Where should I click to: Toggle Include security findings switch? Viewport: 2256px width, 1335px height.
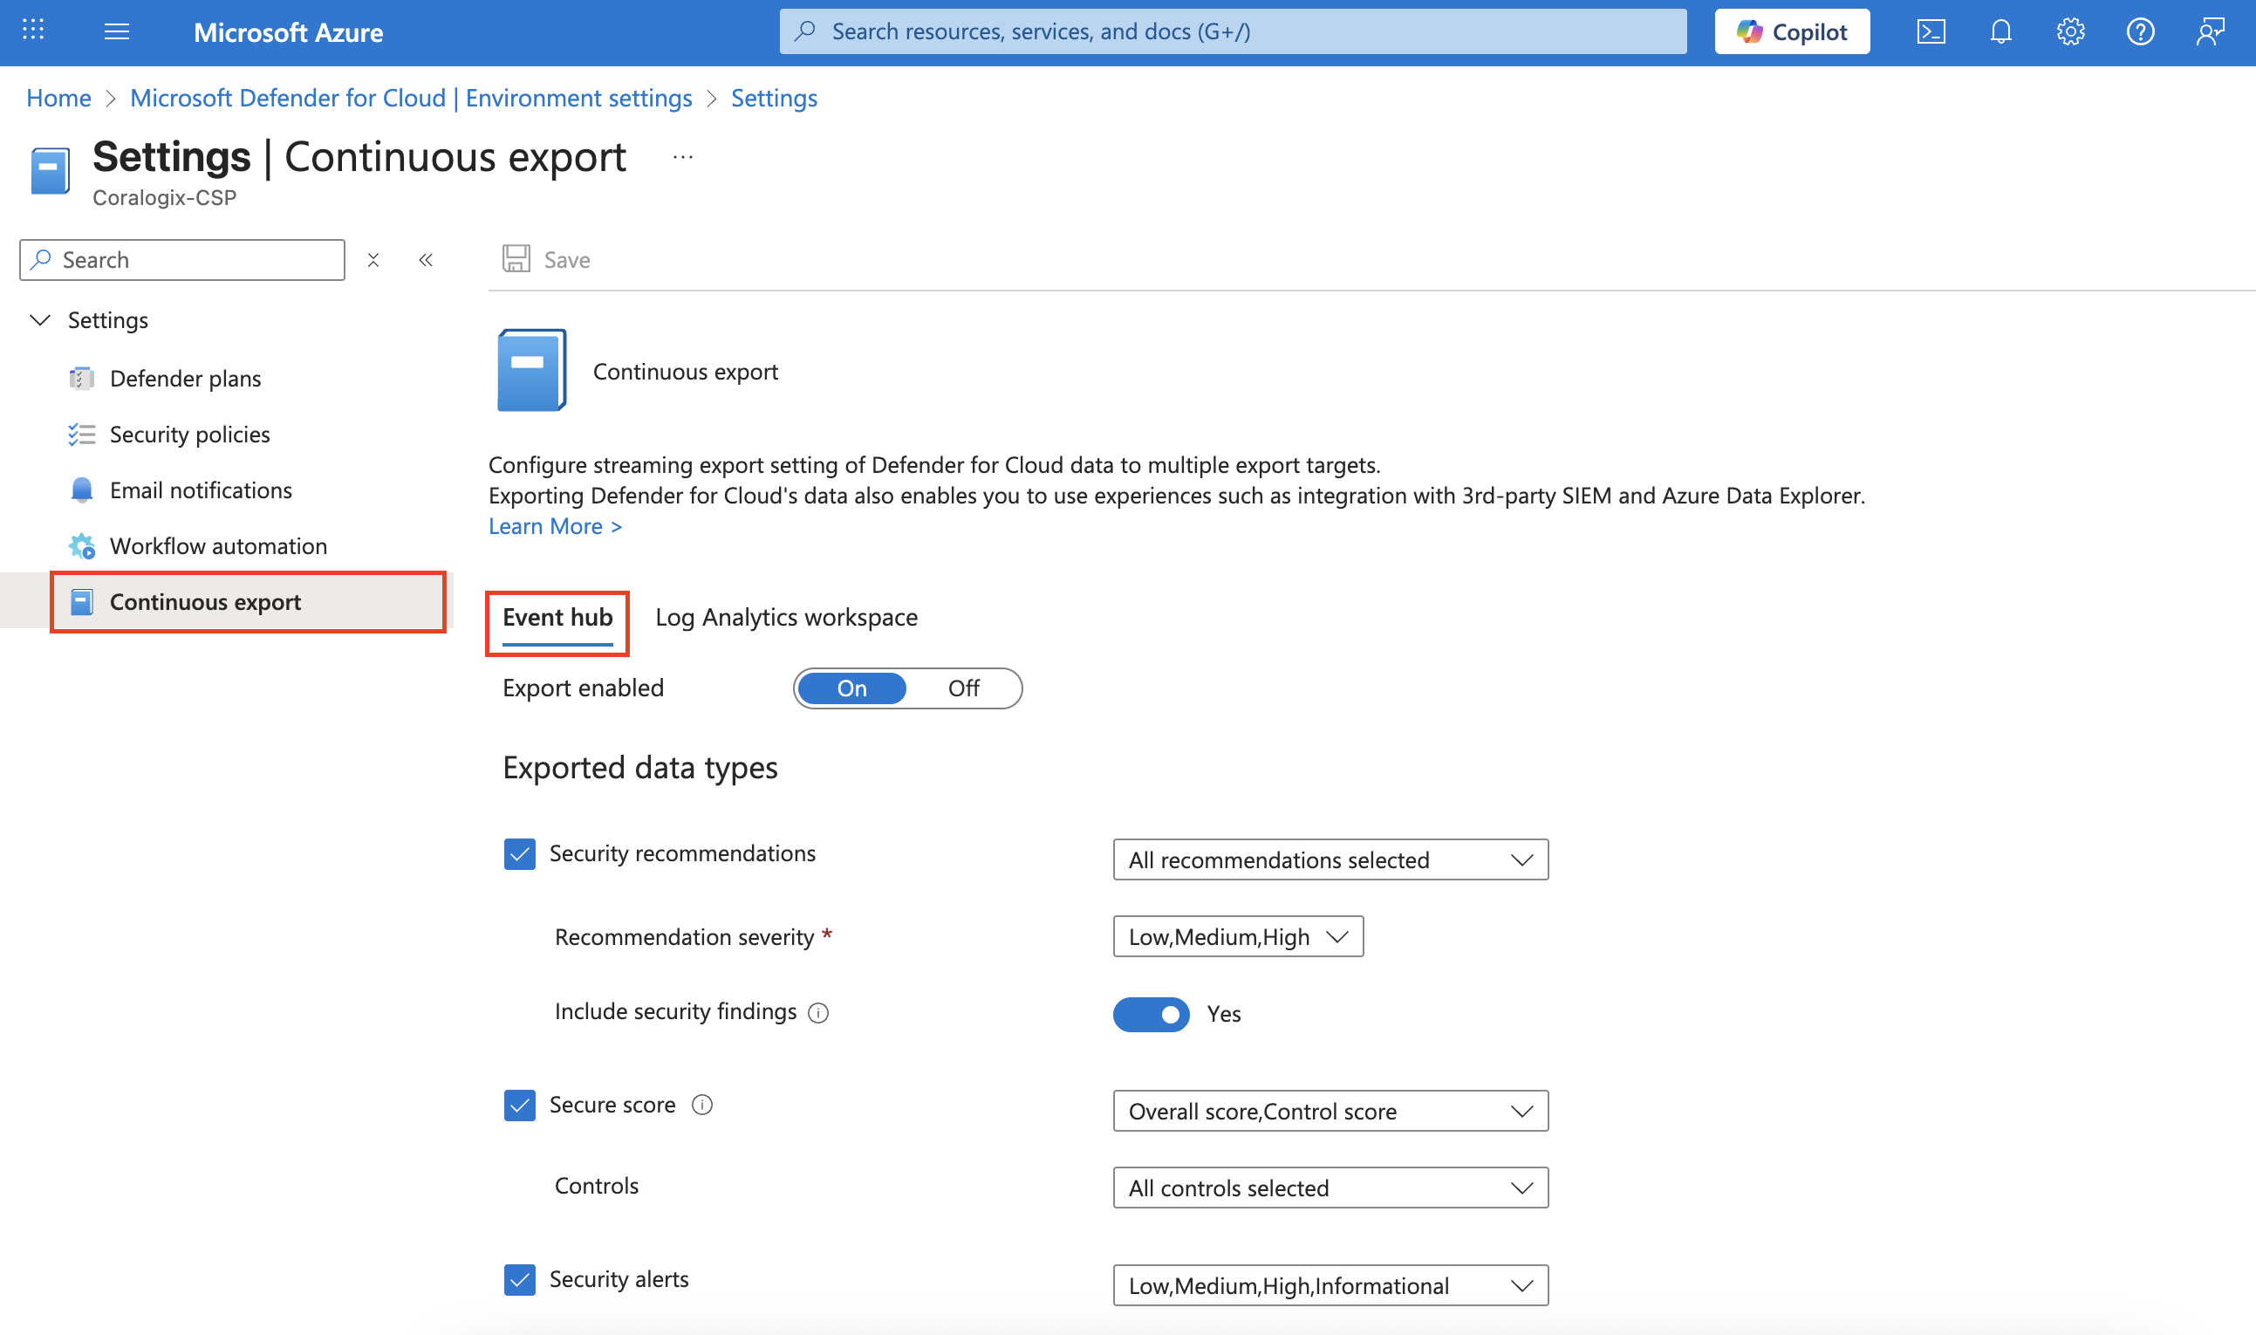tap(1151, 1014)
